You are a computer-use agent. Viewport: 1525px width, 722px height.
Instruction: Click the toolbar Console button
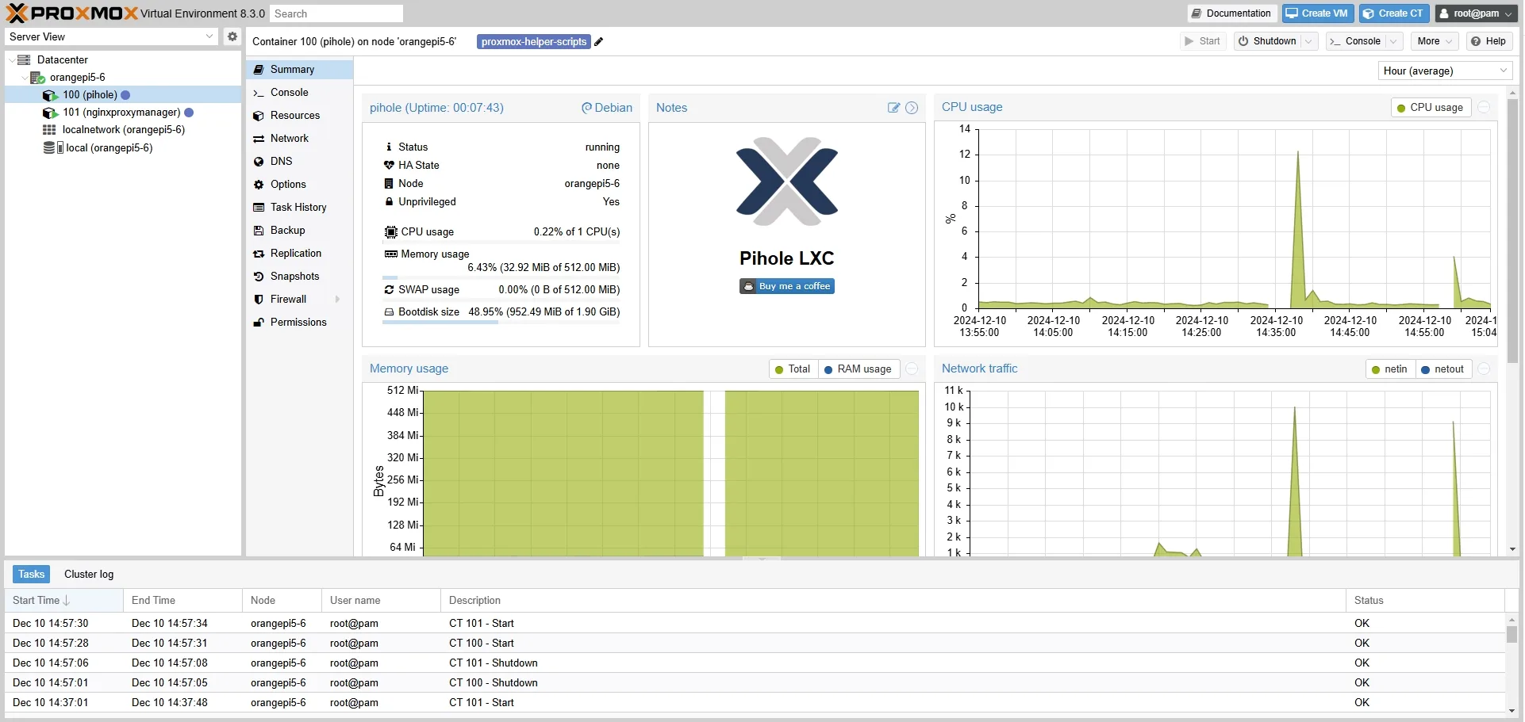click(x=1356, y=41)
